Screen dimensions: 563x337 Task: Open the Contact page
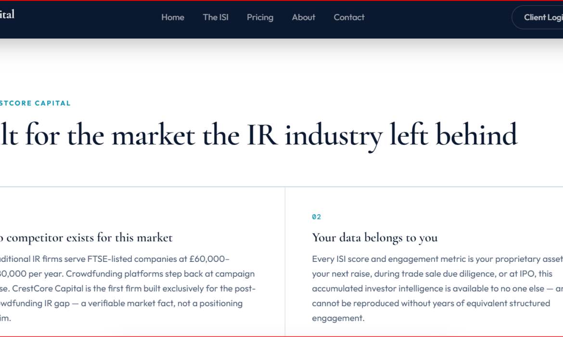pyautogui.click(x=349, y=17)
